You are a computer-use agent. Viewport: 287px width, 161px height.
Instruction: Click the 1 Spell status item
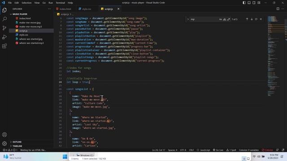pos(231,150)
